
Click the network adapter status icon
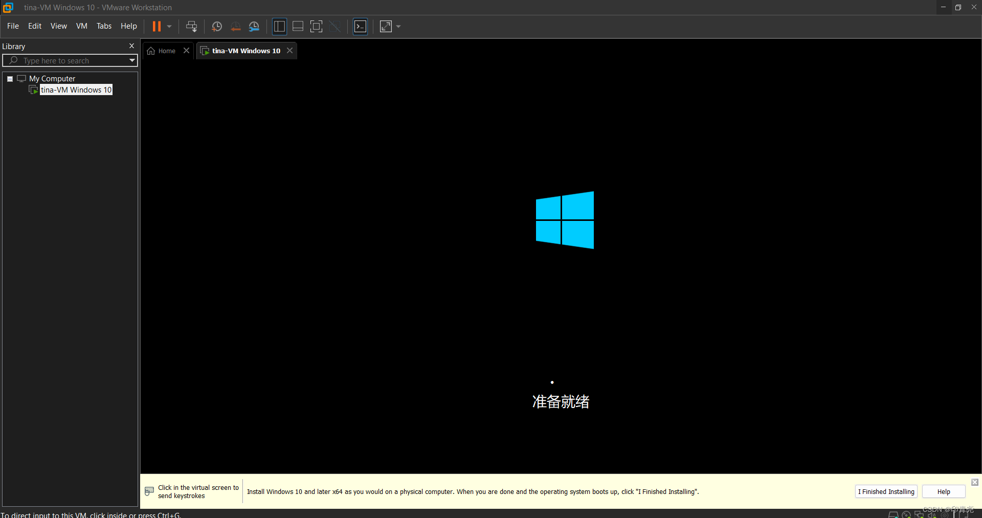[919, 514]
